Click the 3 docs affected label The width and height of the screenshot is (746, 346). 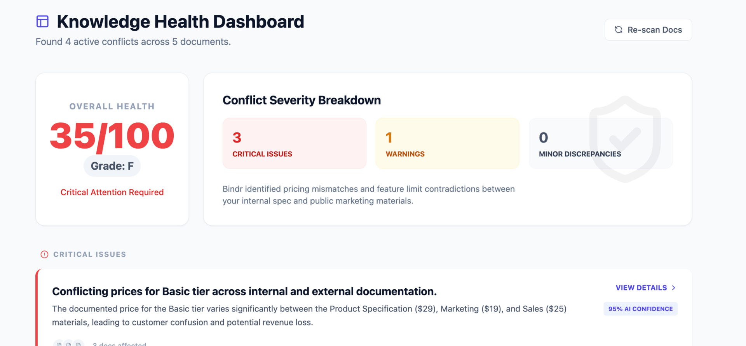coord(119,344)
